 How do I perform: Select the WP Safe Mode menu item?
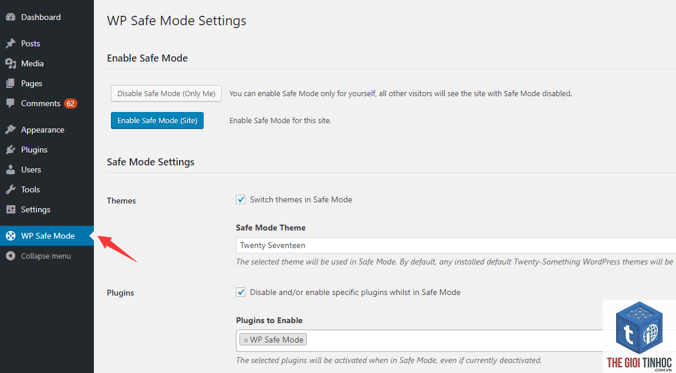(46, 236)
